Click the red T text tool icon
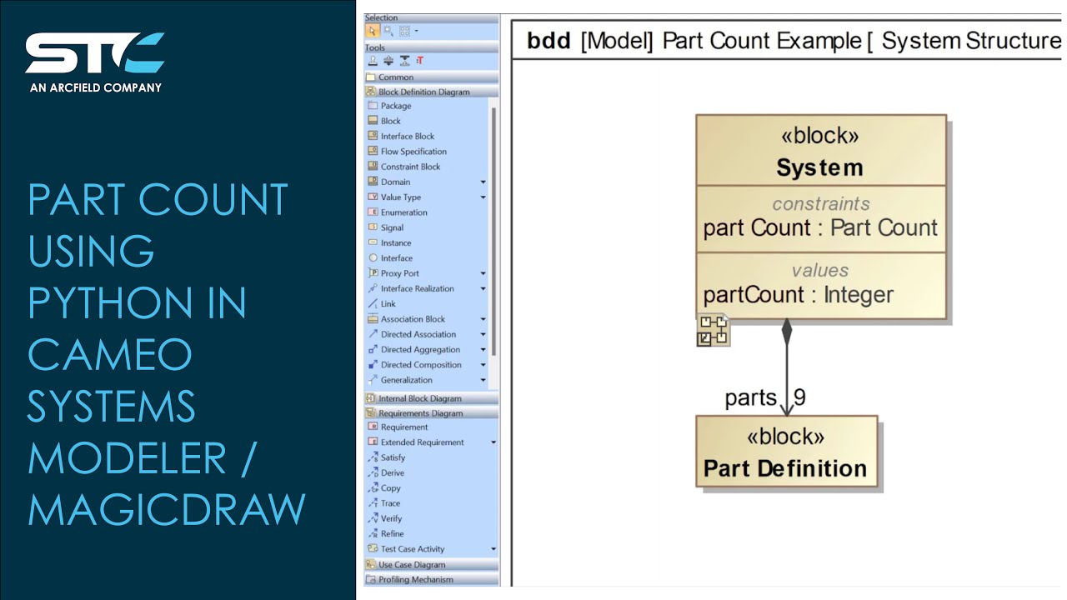The height and width of the screenshot is (600, 1067). click(x=419, y=60)
